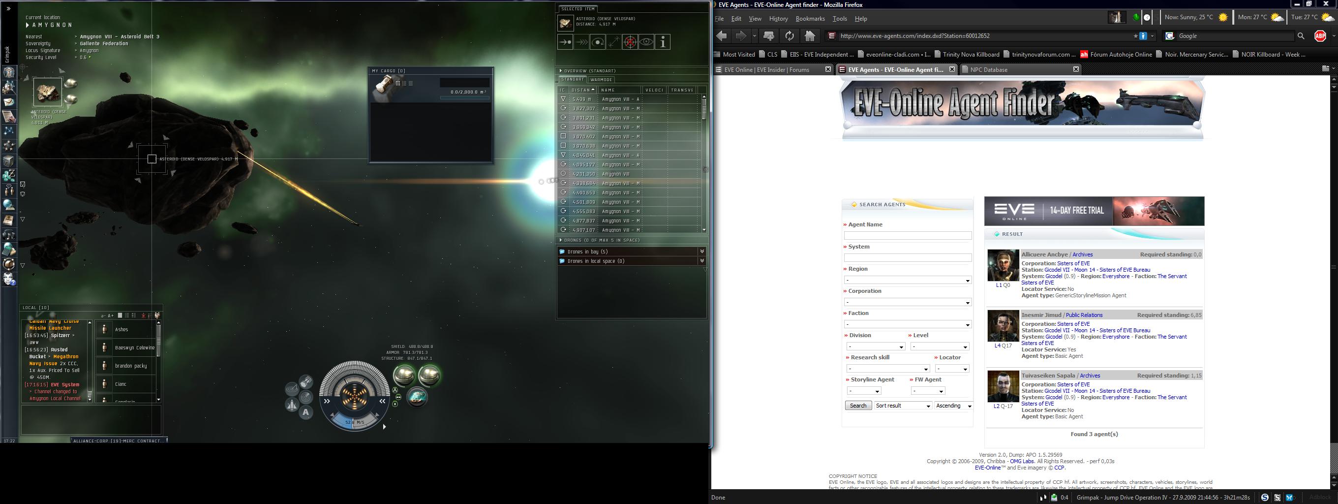Switch to the Warmode overview tab
This screenshot has height=504, width=1338.
tap(602, 80)
